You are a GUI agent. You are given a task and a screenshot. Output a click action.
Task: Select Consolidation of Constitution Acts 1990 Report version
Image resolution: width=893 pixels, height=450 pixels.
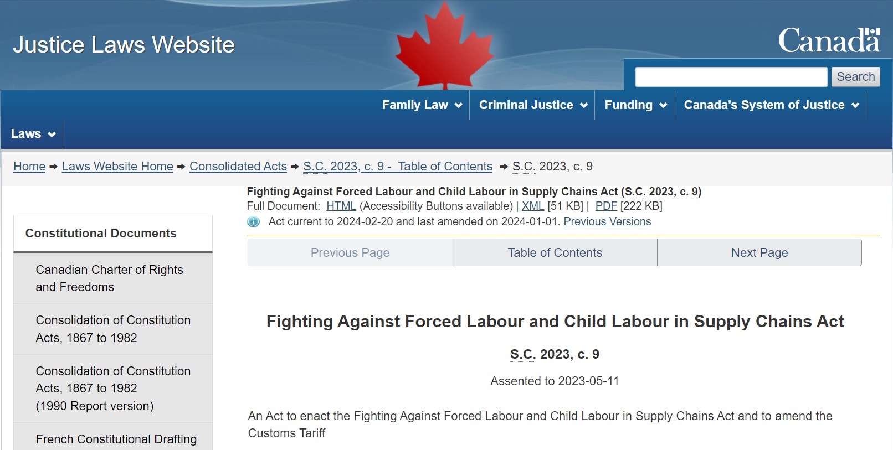tap(113, 389)
